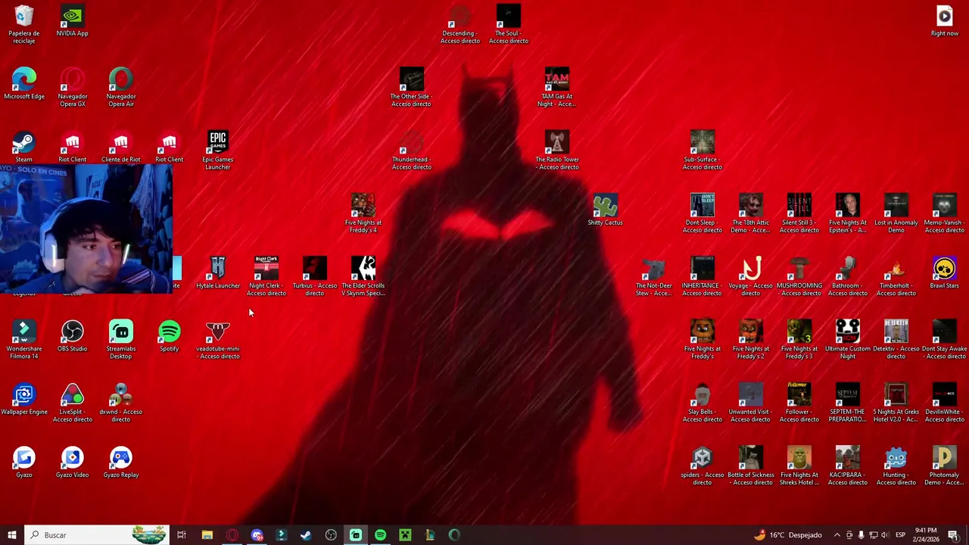969x545 pixels.
Task: Select The Elder Scrolls V Skyrim icon
Action: [363, 276]
